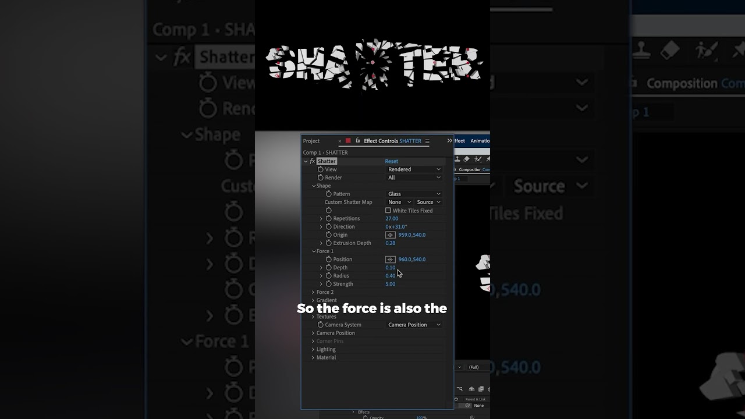Viewport: 745px width, 419px height.
Task: Click the Origin value 959.0,540.0
Action: point(412,235)
